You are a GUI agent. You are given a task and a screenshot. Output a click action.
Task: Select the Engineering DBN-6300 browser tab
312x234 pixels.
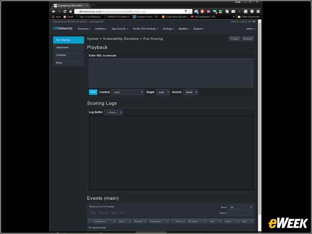(71, 6)
